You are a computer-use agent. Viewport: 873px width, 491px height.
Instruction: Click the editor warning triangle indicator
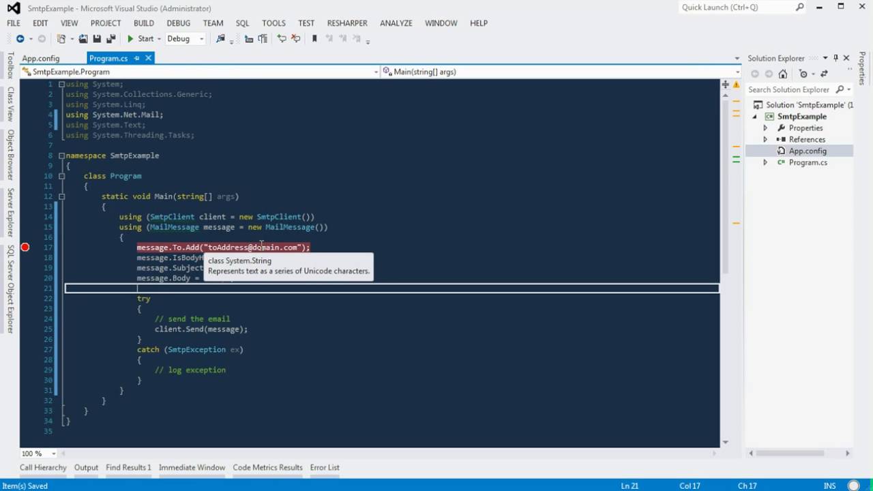[737, 85]
